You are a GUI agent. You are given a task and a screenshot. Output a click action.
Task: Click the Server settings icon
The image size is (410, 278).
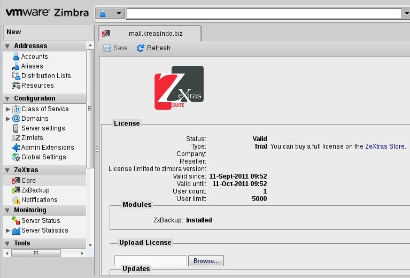tap(16, 128)
